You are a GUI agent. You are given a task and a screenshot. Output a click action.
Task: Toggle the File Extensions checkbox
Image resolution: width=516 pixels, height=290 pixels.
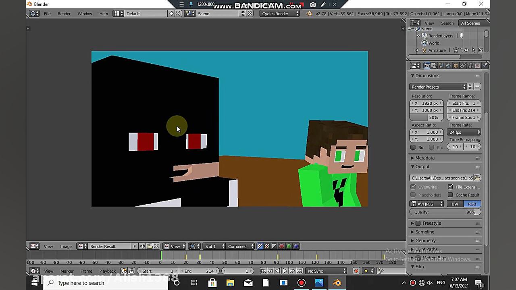450,187
